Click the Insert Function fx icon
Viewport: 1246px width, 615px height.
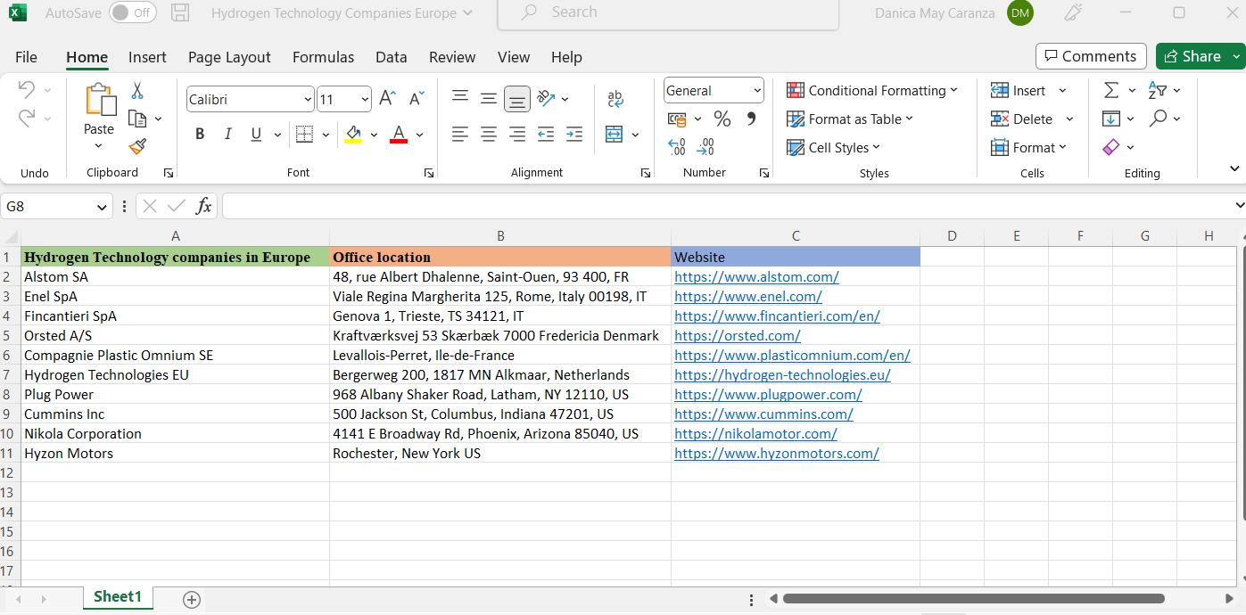pos(203,207)
